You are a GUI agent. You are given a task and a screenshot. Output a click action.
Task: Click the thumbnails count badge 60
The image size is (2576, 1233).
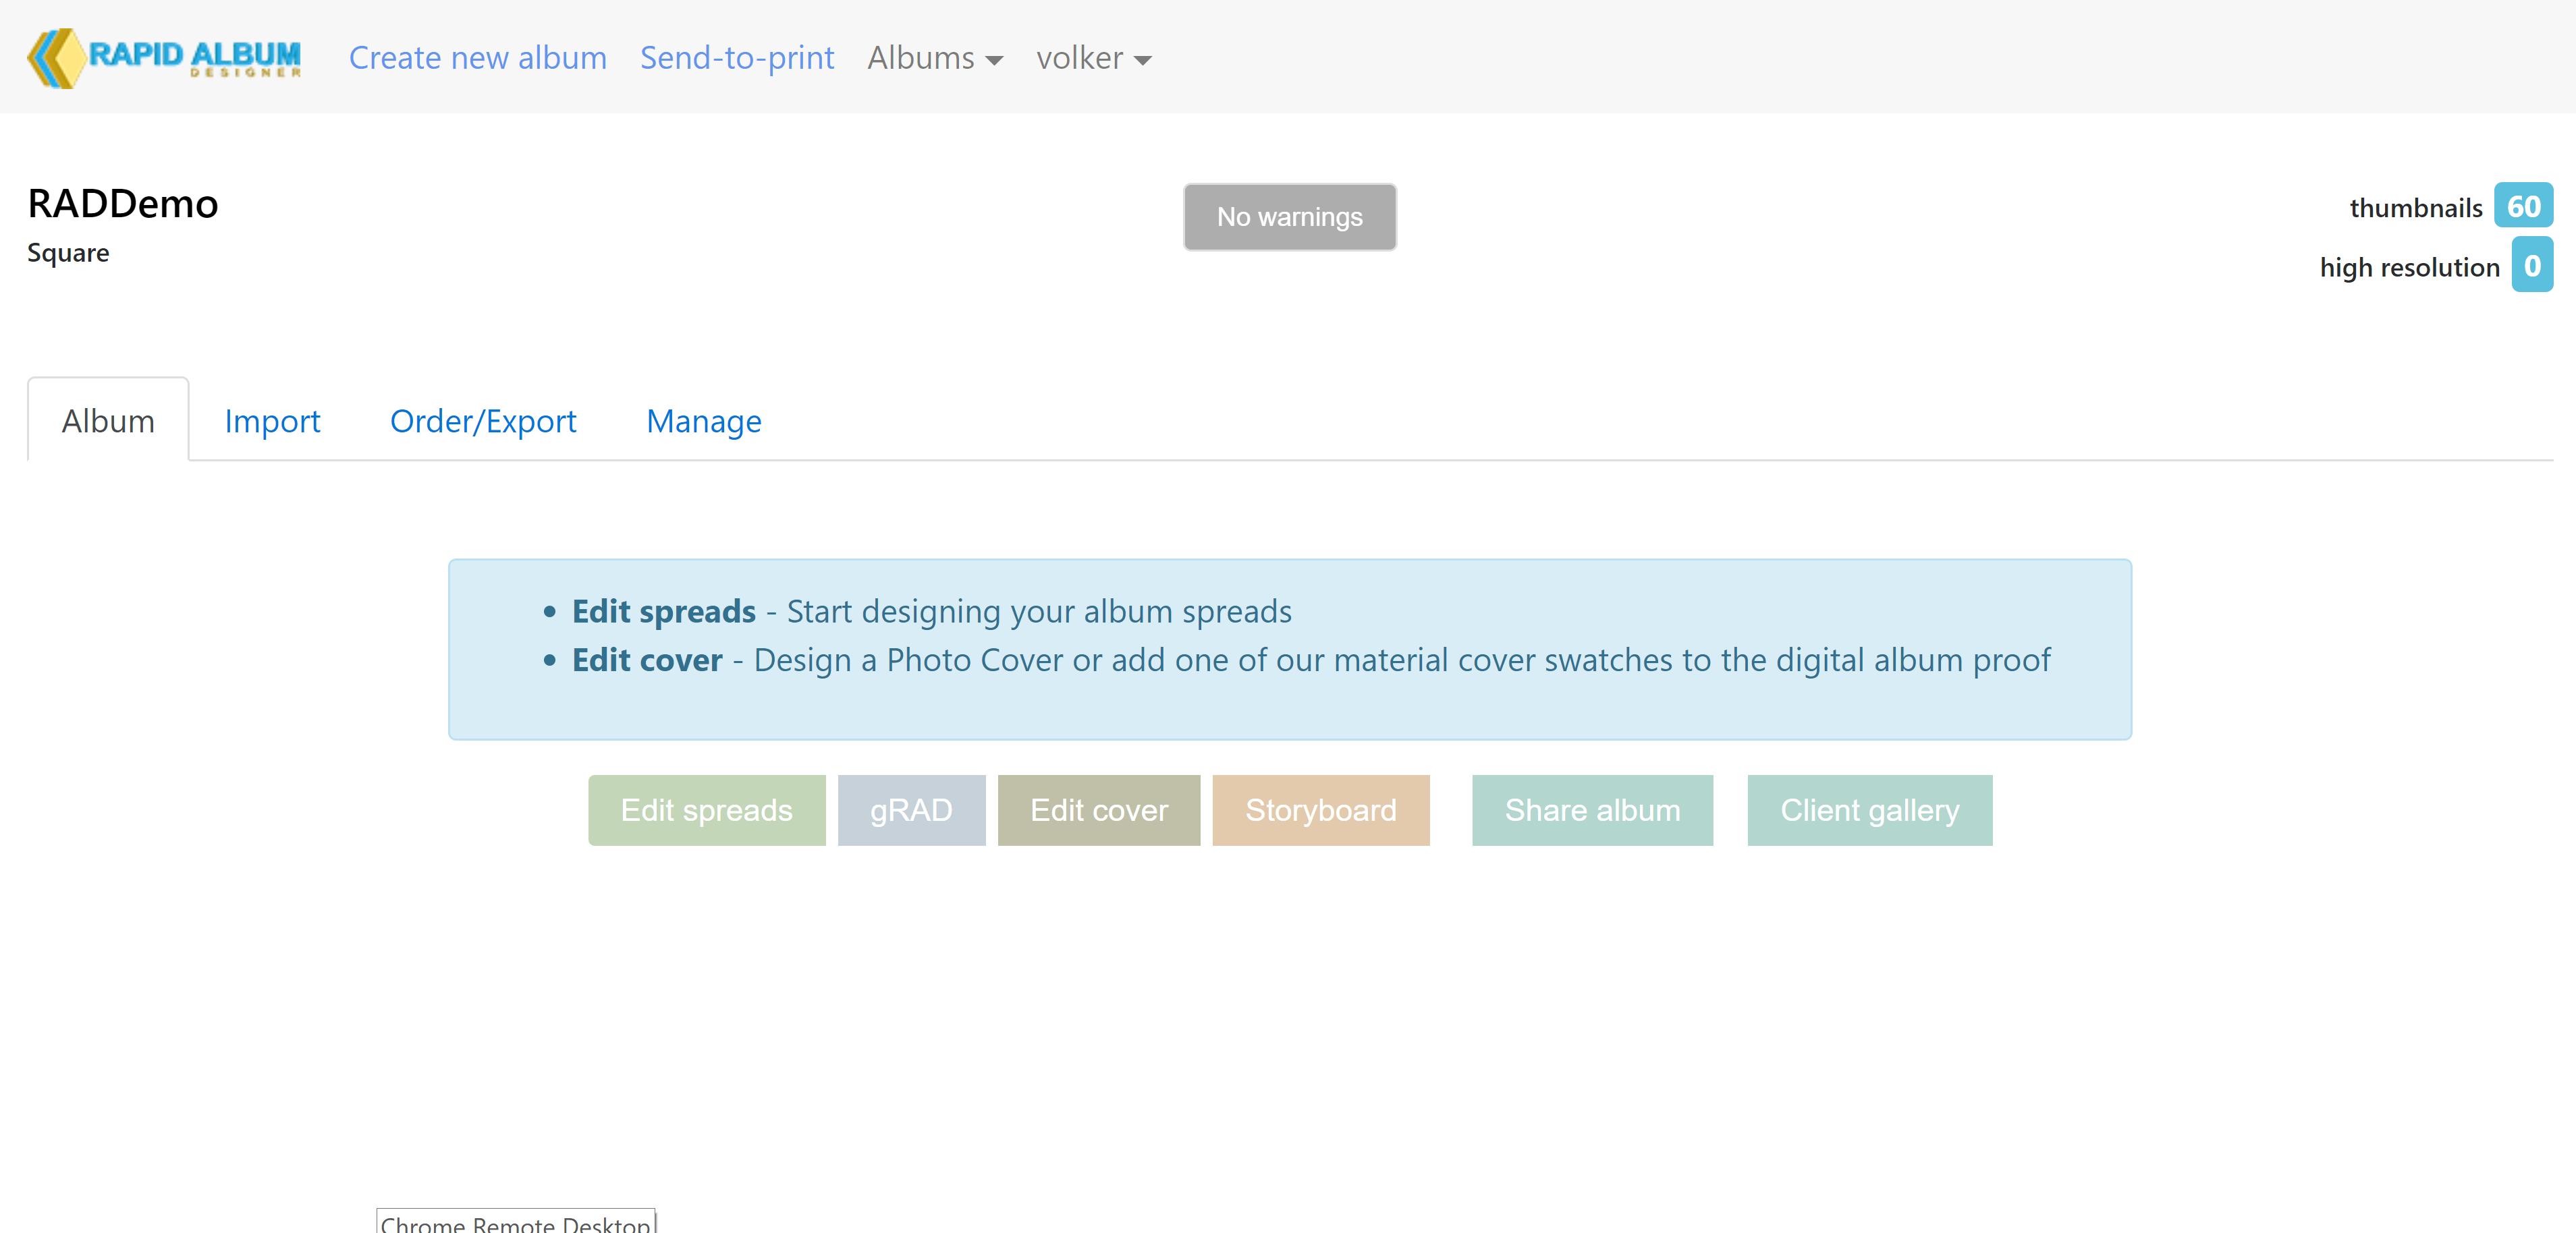2523,206
